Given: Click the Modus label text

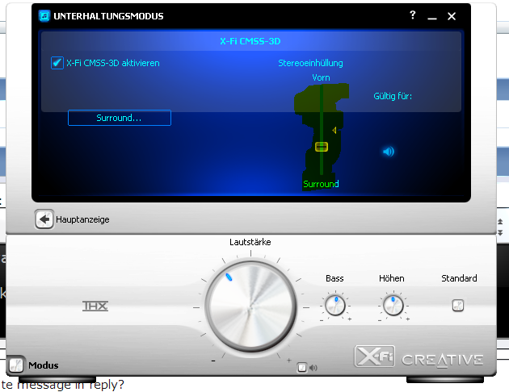Looking at the screenshot, I should pos(44,365).
